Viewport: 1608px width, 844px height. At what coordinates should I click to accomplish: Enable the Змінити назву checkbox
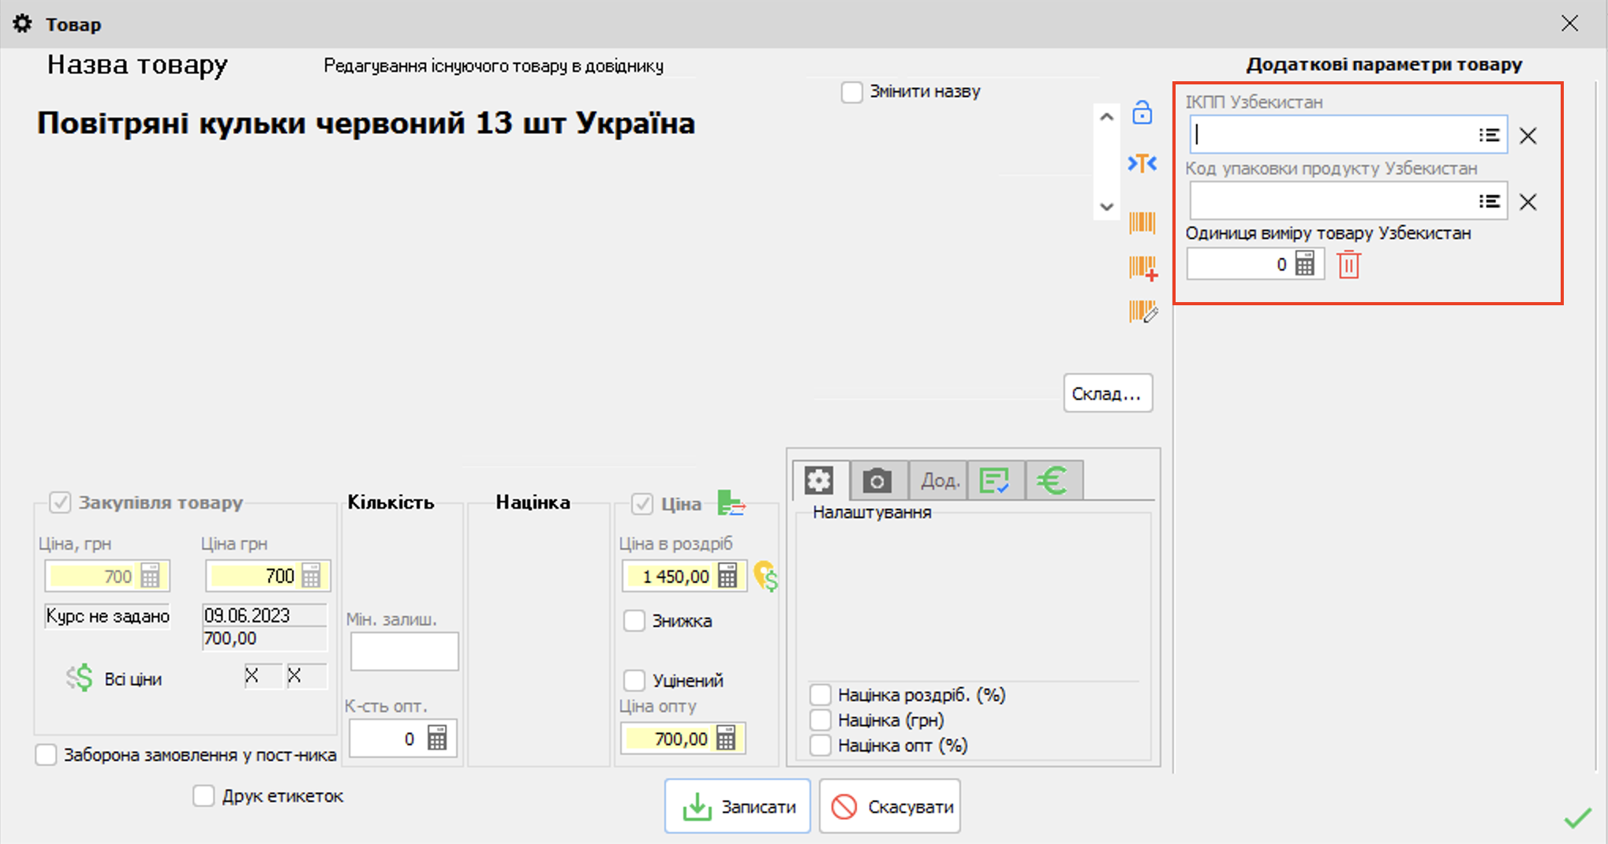[852, 92]
